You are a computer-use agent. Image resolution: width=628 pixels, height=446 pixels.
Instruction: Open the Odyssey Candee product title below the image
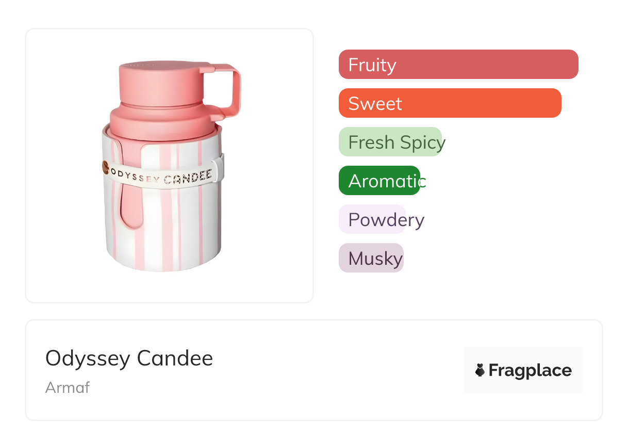pos(129,358)
